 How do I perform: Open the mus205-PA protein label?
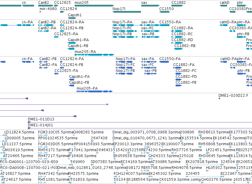tap(87, 88)
